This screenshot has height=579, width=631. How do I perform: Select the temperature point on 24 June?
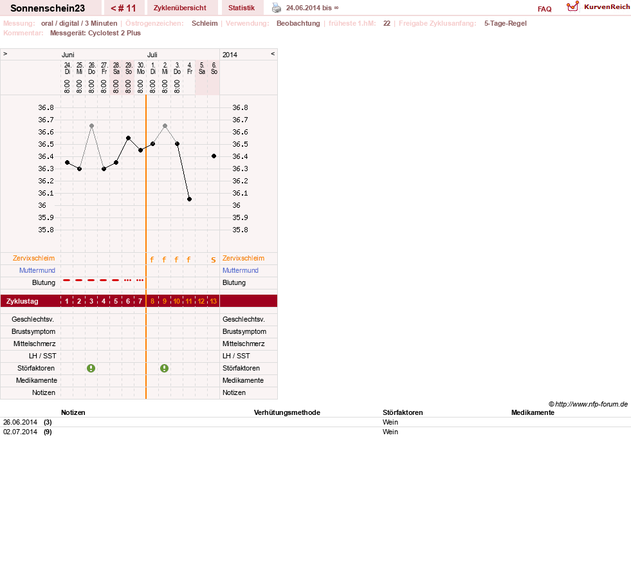coord(67,163)
